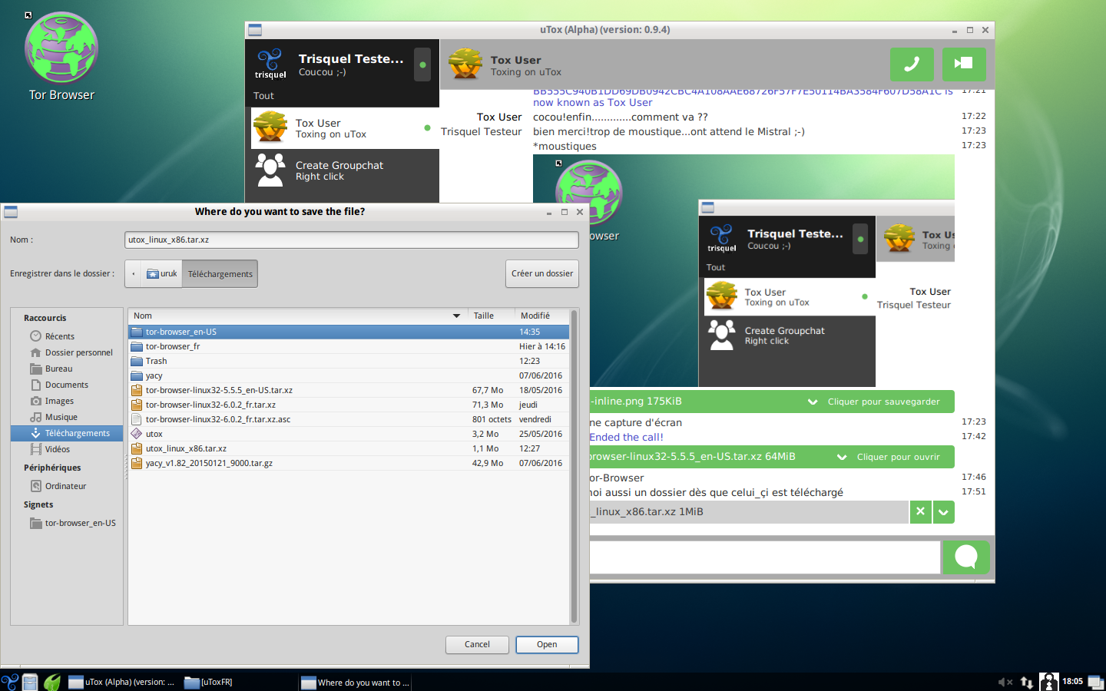The height and width of the screenshot is (691, 1106).
Task: Select tor-browser-linux32-6.0.2_fr.tar.xz.asc file
Action: [349, 419]
